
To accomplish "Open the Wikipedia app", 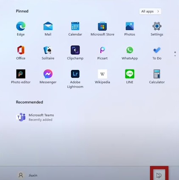I will coord(102,77).
